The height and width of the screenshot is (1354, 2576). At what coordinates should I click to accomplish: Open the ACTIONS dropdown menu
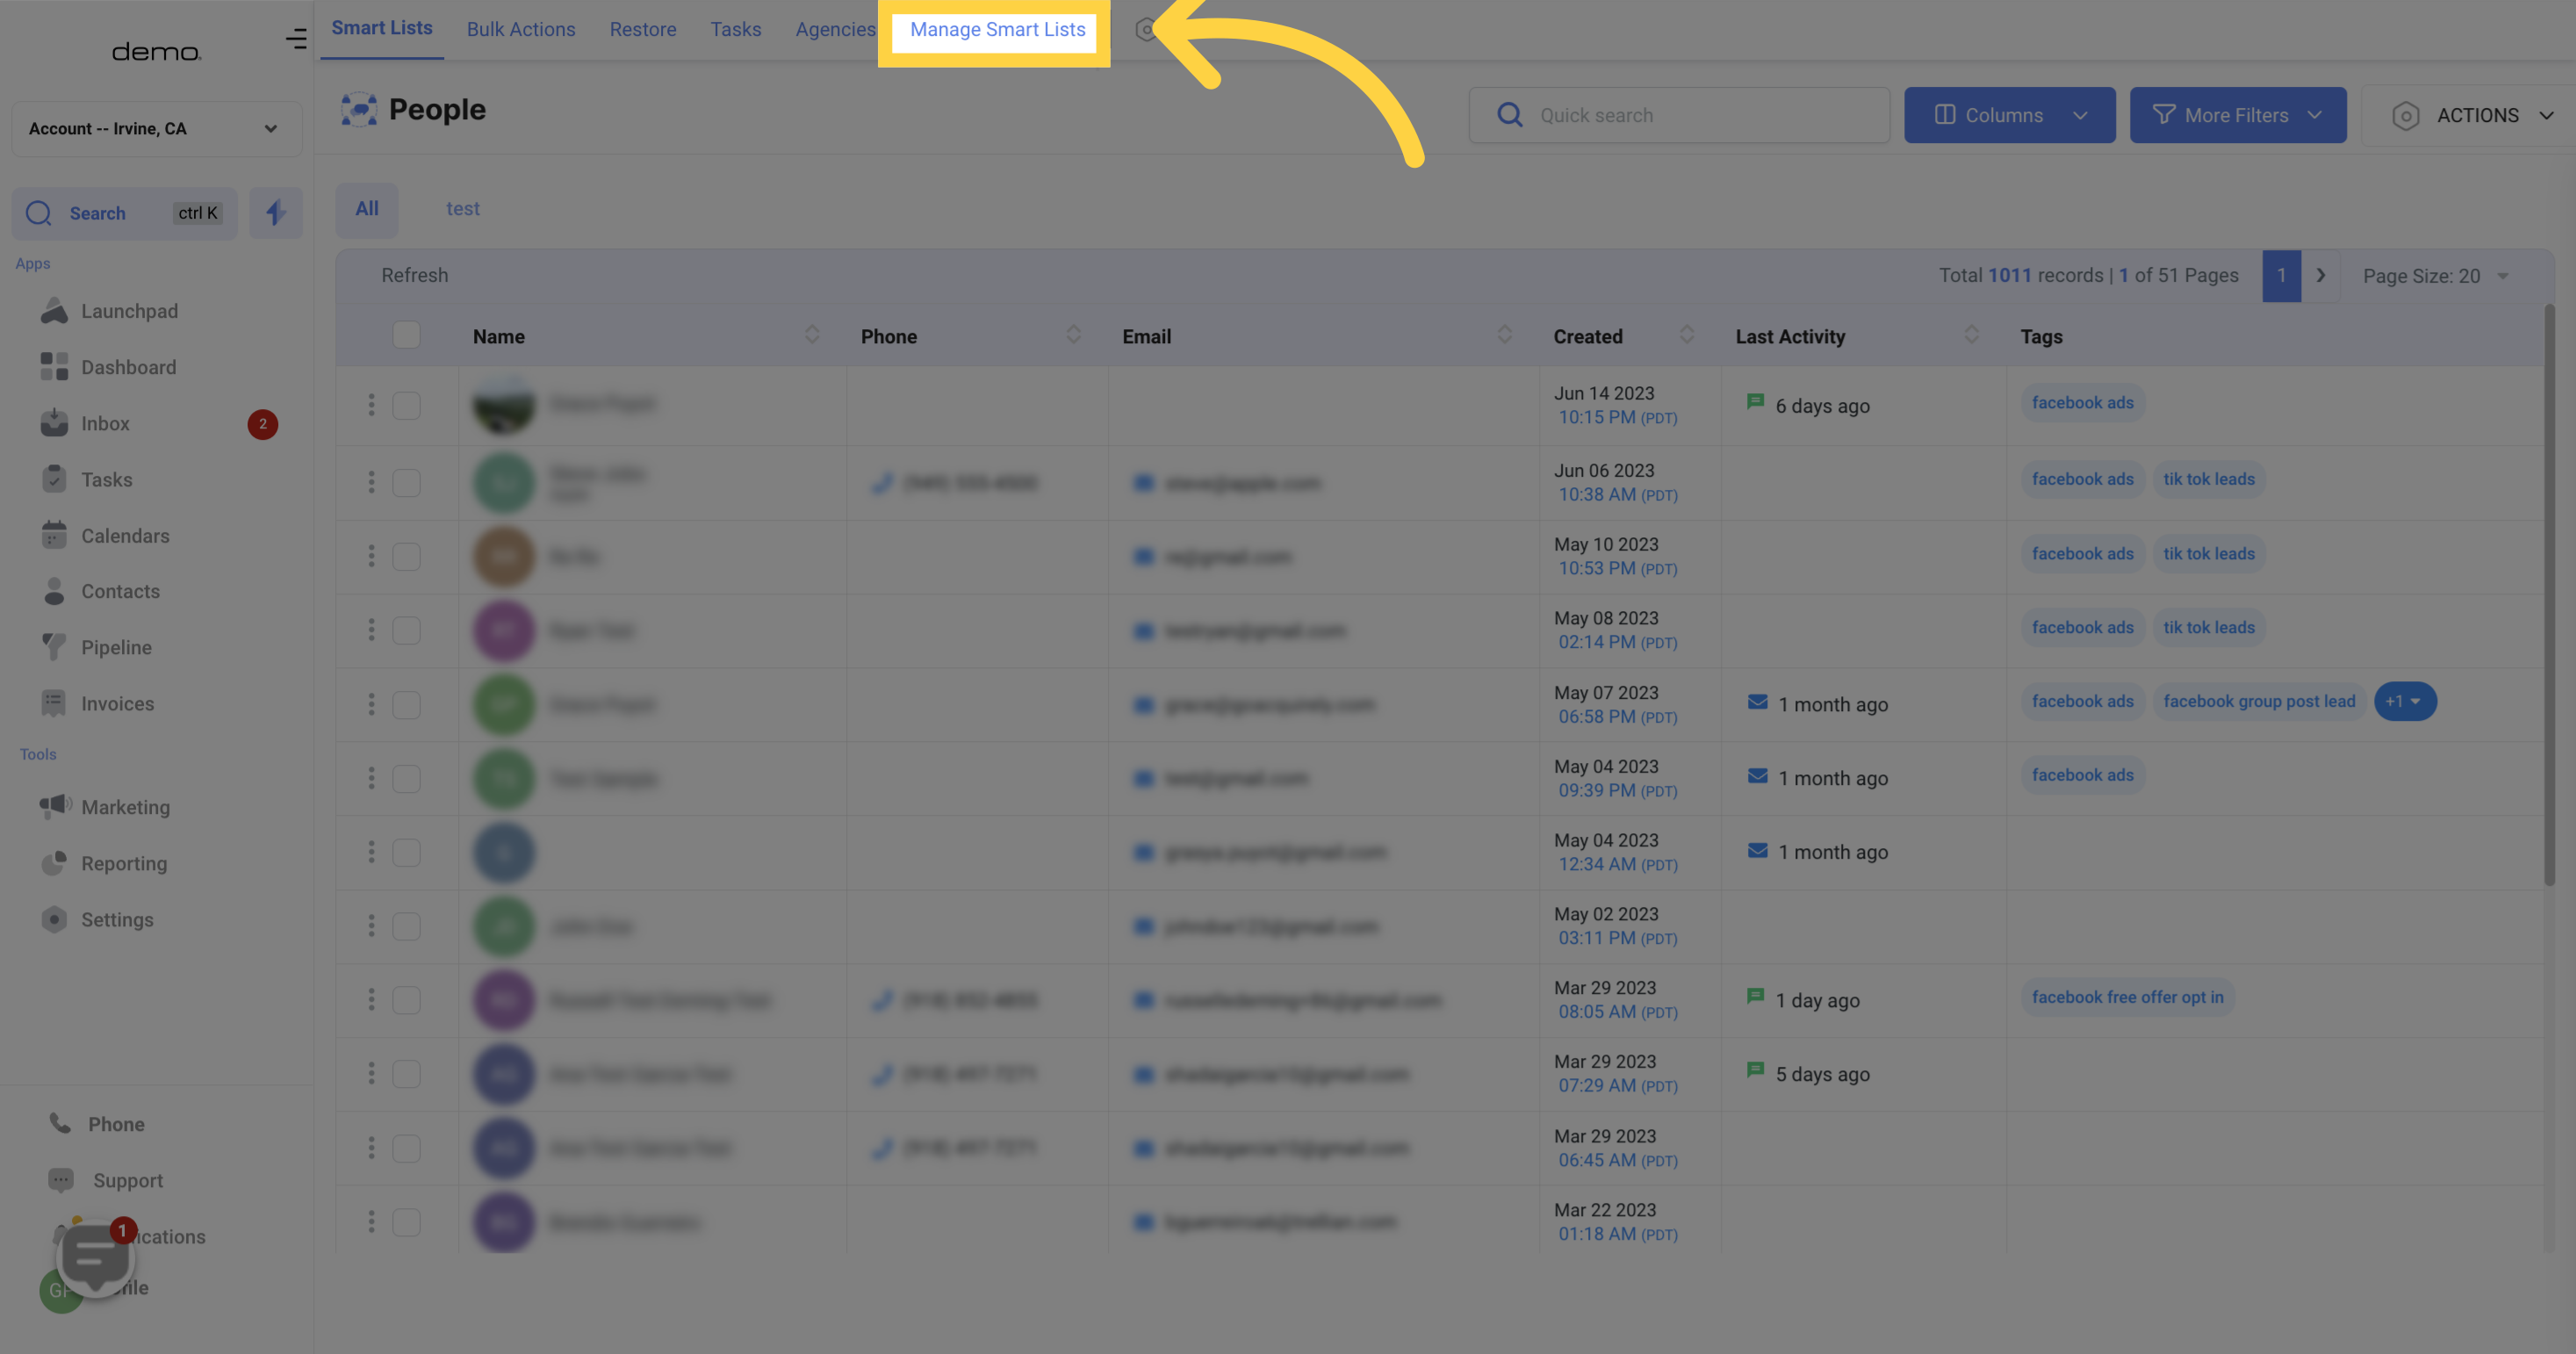pos(2470,115)
